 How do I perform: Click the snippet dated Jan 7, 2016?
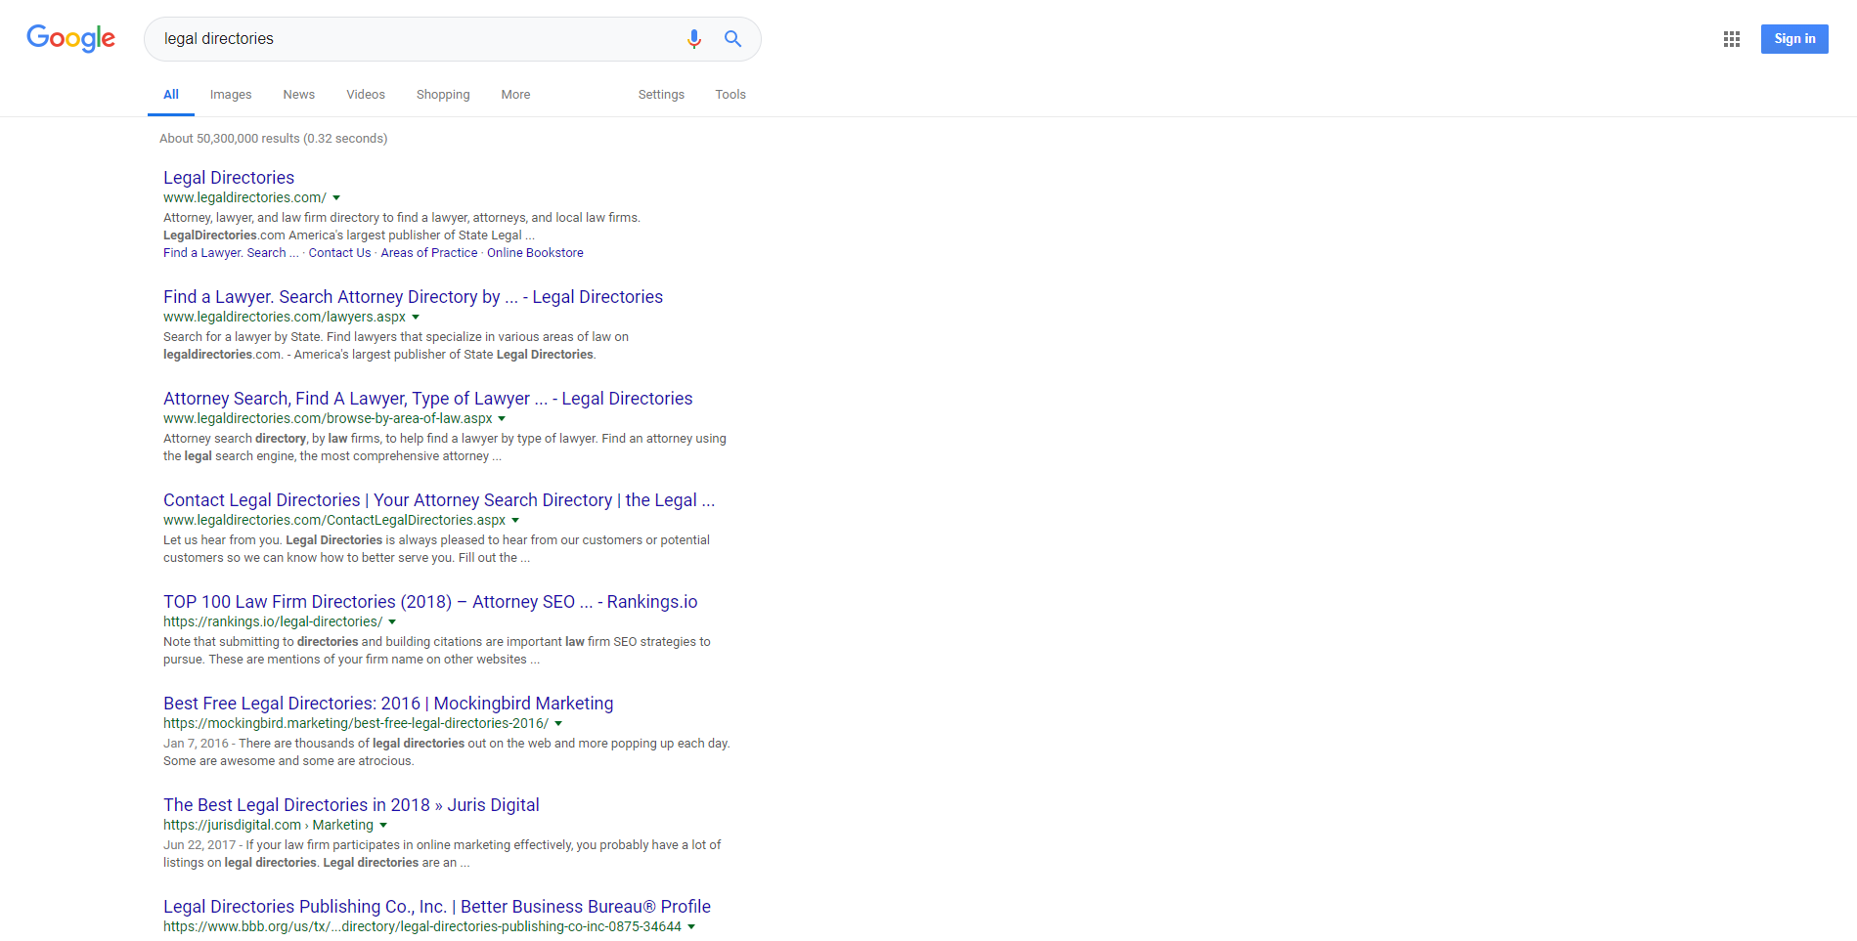point(447,752)
